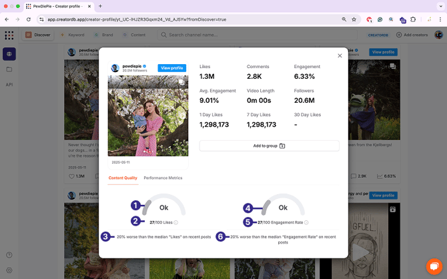Open a new browser tab
Screen dimensions: 447x279
[100, 6]
